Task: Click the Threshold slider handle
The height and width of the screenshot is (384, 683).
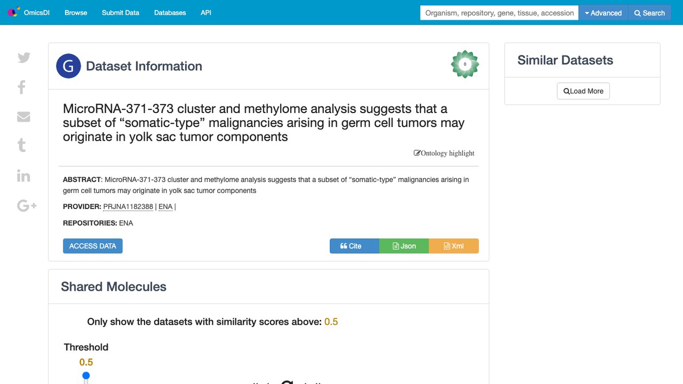Action: pyautogui.click(x=86, y=376)
